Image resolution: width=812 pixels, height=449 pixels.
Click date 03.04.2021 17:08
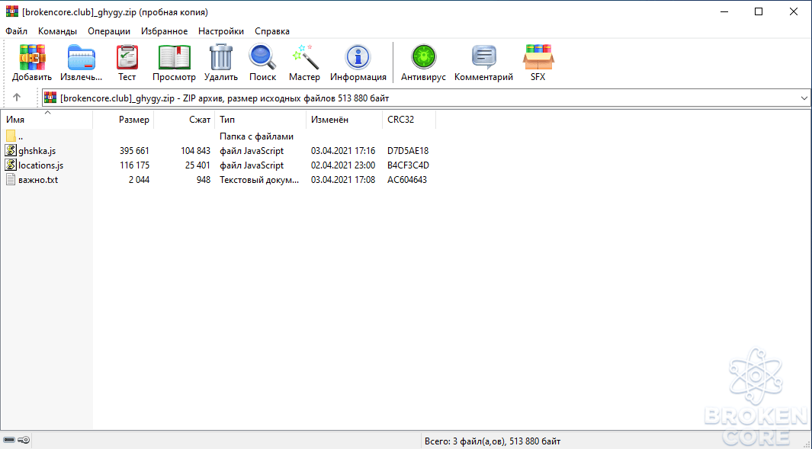click(x=343, y=180)
